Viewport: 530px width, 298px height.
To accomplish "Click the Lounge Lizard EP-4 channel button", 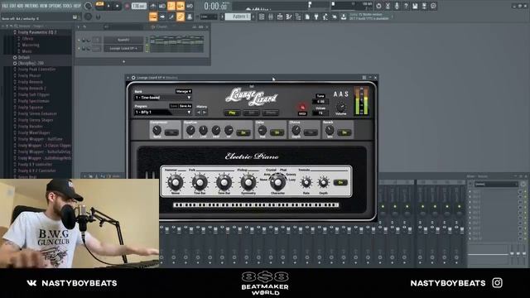I will point(123,49).
